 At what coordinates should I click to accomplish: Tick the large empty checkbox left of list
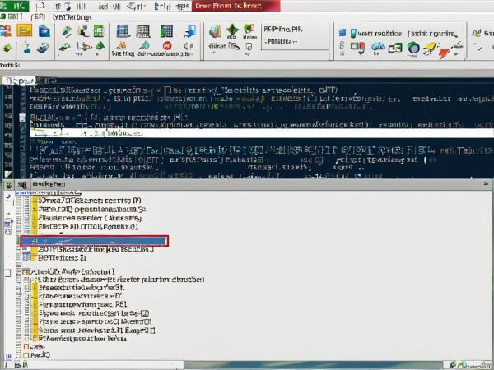pyautogui.click(x=7, y=272)
